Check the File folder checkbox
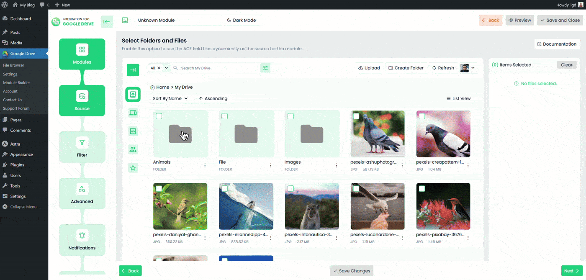586x280 pixels. 225,116
